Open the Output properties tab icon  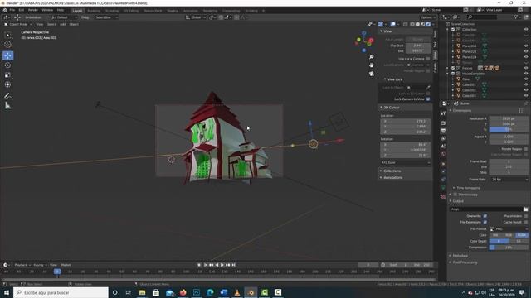[x=443, y=131]
